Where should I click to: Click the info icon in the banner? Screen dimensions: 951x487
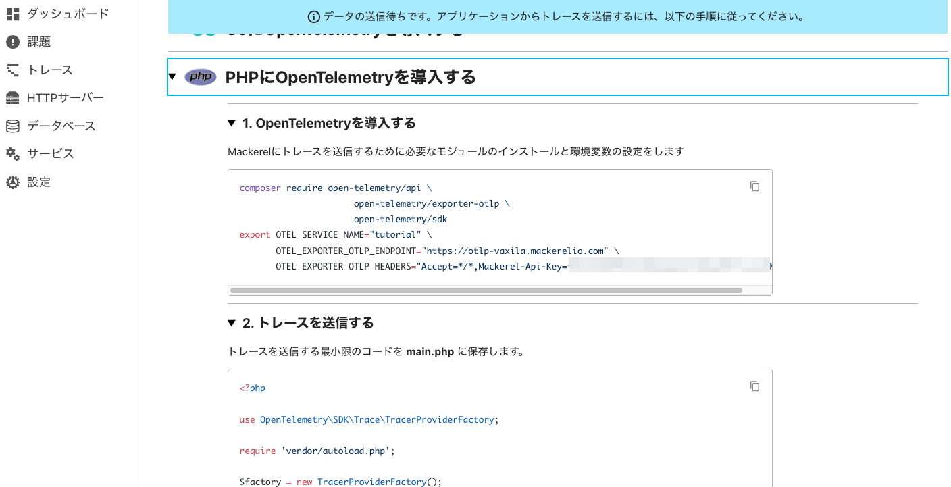point(313,17)
